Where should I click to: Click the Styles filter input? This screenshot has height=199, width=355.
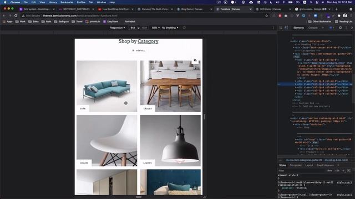[x=301, y=171]
